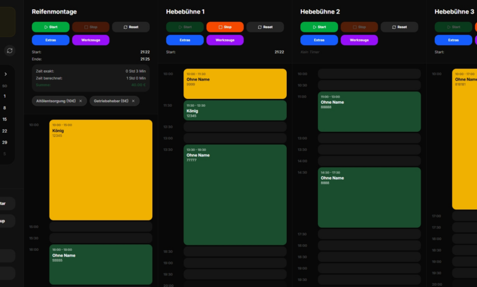This screenshot has width=477, height=287.
Task: Go to next month with calendar chevron
Action: point(6,74)
